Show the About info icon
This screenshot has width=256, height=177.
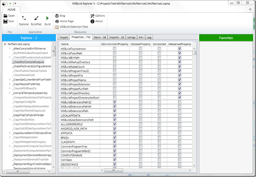pos(92,21)
